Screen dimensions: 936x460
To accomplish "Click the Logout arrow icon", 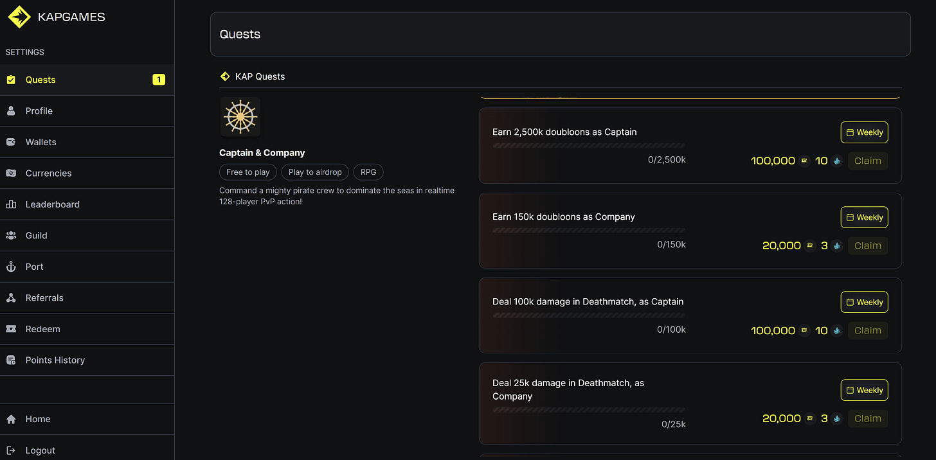I will point(11,450).
